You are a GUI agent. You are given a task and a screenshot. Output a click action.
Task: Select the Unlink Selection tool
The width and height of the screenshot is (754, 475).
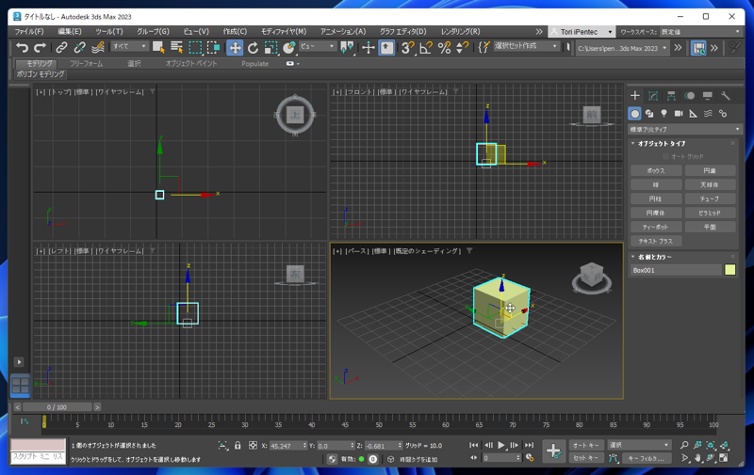click(x=79, y=47)
